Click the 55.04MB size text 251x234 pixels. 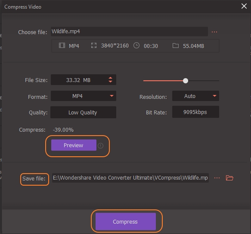click(x=193, y=46)
